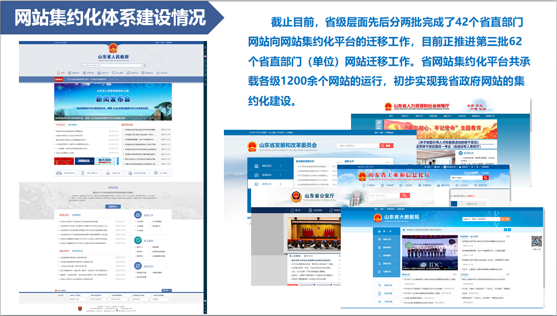Click 重要新闻 red label in news ticker
The image size is (557, 316).
(58, 80)
